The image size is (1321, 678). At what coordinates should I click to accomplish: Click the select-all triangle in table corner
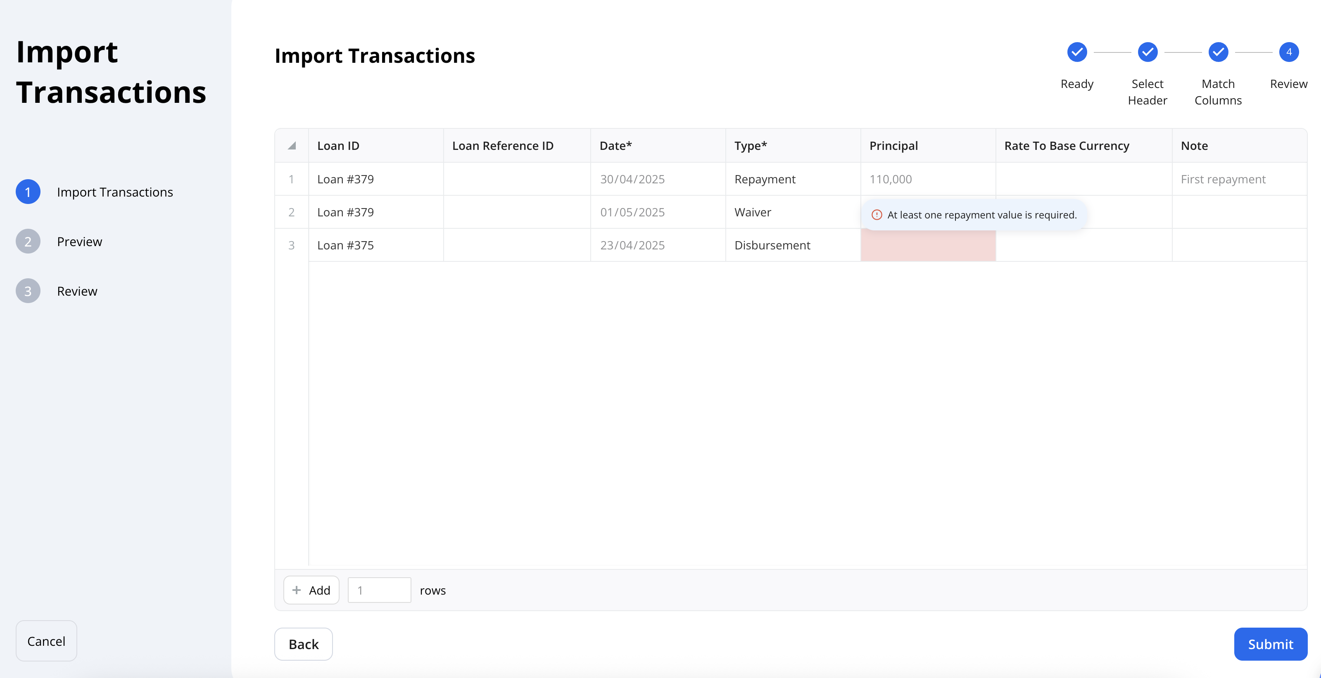pos(292,145)
